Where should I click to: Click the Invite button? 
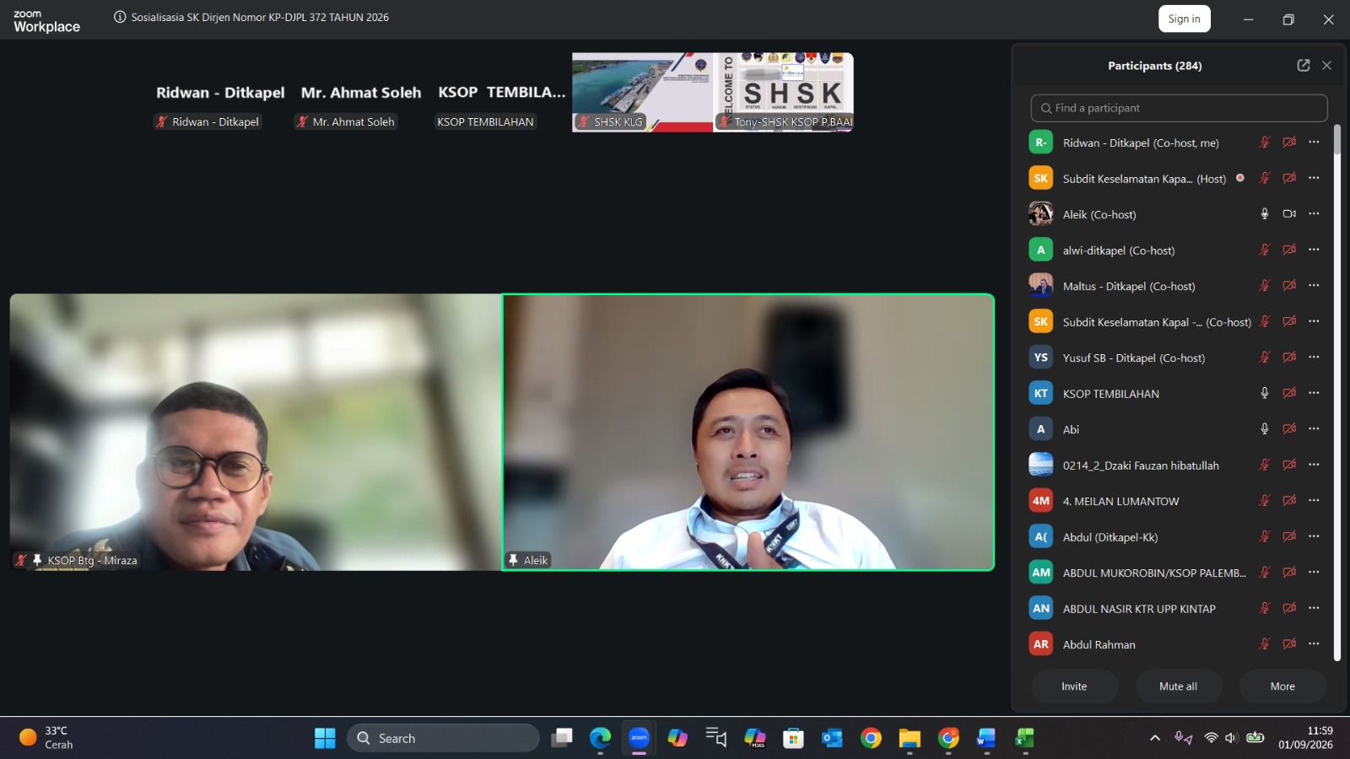1074,686
